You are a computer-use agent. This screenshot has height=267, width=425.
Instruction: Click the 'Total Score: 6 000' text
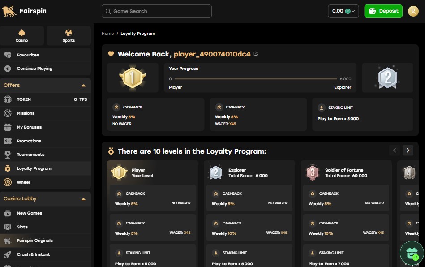point(248,176)
